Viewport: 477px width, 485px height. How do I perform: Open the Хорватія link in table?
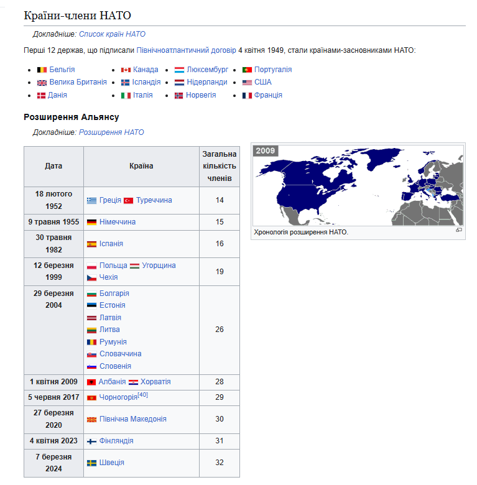point(155,382)
